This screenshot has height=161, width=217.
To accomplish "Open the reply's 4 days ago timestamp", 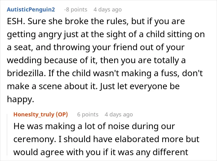I will pyautogui.click(x=119, y=115).
